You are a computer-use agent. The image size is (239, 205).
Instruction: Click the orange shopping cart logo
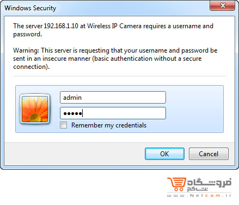[177, 184]
